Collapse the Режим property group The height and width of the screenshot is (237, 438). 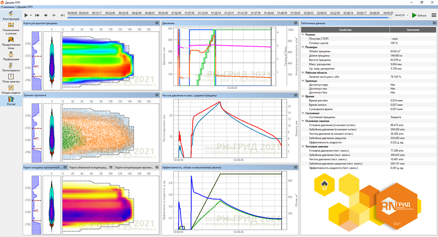tap(303, 35)
